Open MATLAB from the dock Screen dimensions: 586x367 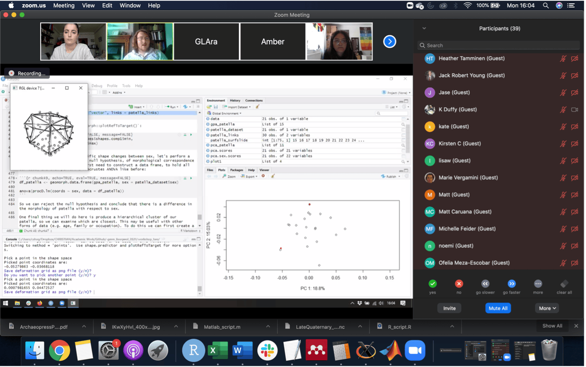[x=390, y=350]
